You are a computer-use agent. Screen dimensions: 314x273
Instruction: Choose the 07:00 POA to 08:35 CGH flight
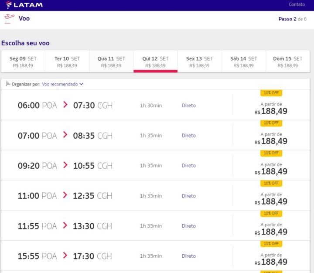coord(155,135)
